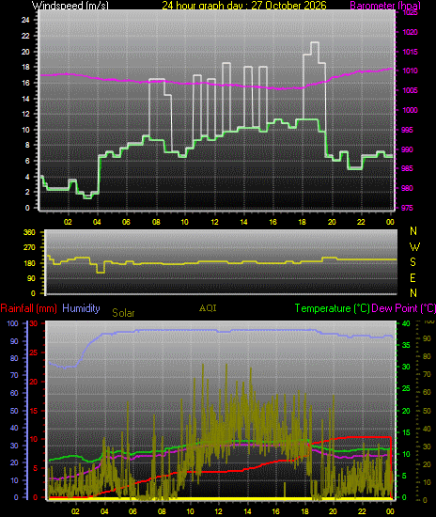
Task: Click barometer scale value 975
Action: click(x=408, y=208)
